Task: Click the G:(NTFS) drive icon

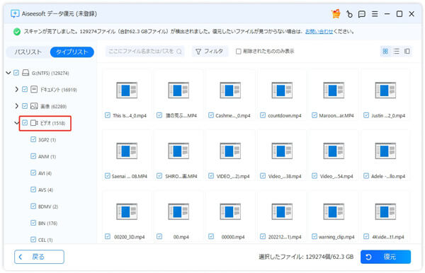Action: point(25,73)
